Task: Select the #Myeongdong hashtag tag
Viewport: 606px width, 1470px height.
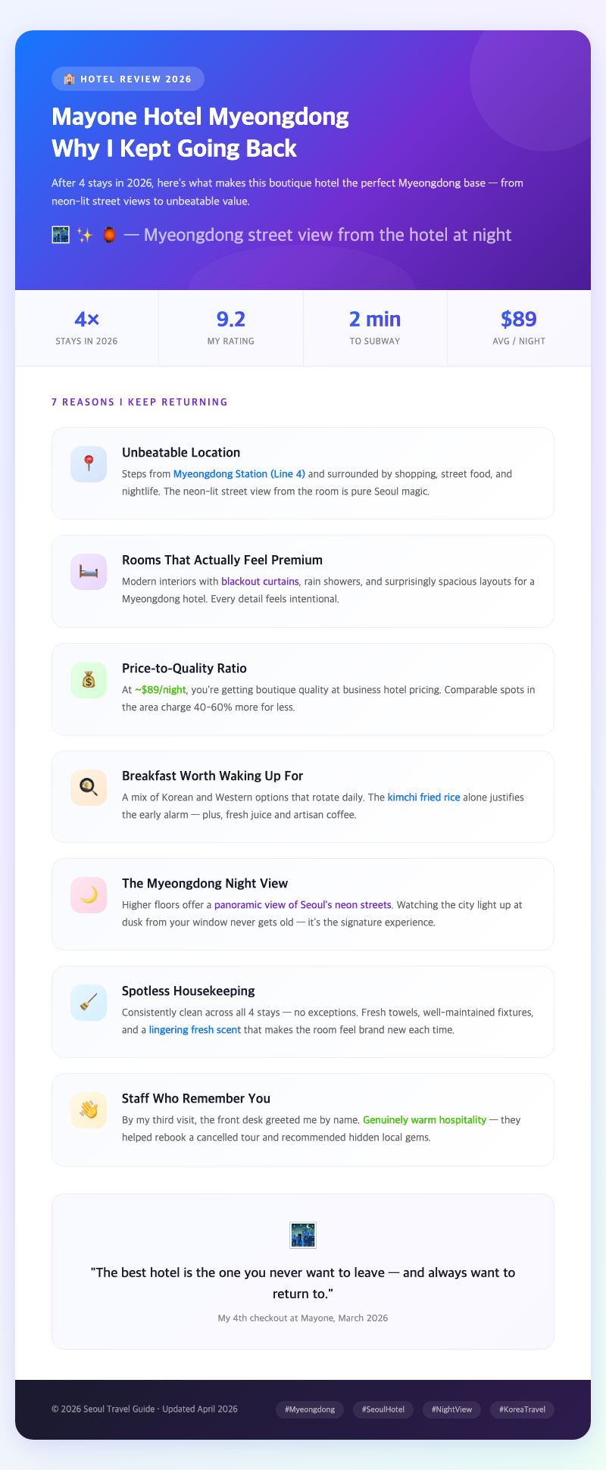Action: [310, 1409]
